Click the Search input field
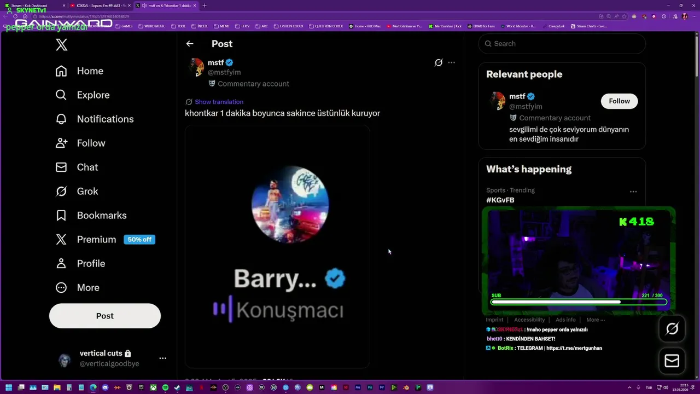 562,44
